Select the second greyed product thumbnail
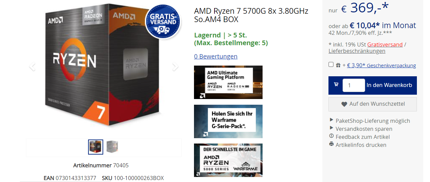 [x=112, y=147]
